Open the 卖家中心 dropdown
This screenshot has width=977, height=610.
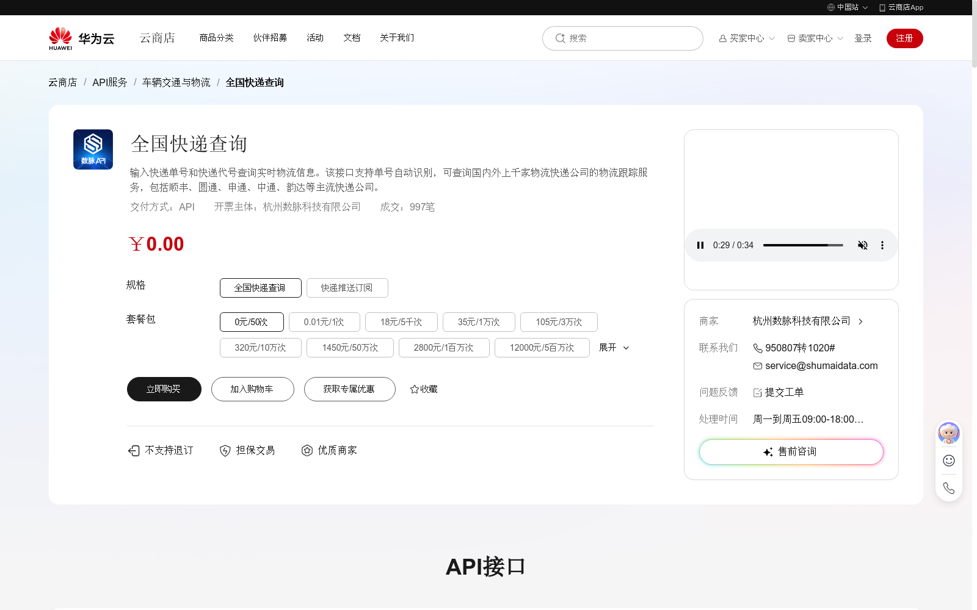pos(815,38)
